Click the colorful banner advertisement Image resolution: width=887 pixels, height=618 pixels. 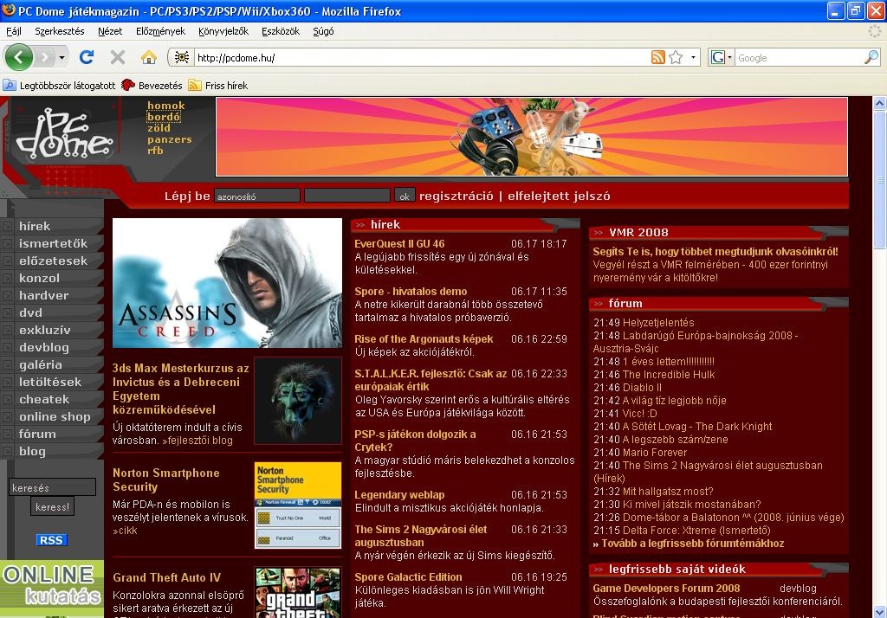pyautogui.click(x=531, y=136)
